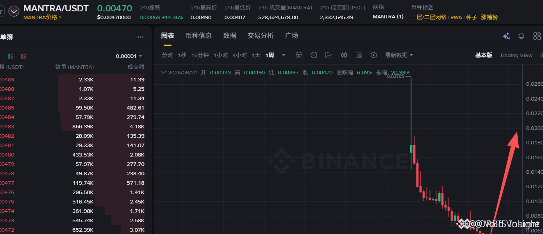Screen dimensions: 543x234
Task: Switch to the 交易分析 tab
Action: coord(261,36)
